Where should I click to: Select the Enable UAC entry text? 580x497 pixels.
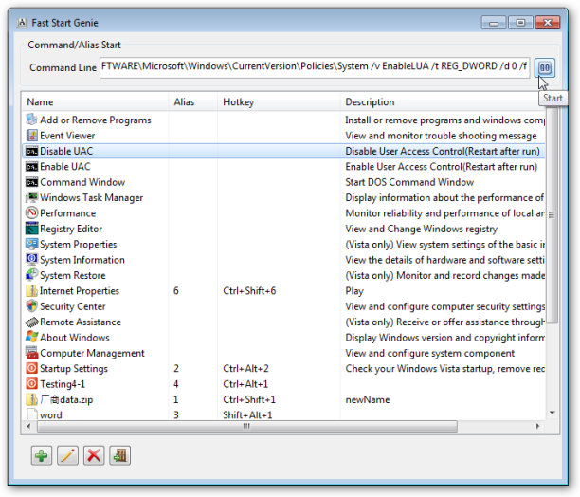(x=65, y=167)
